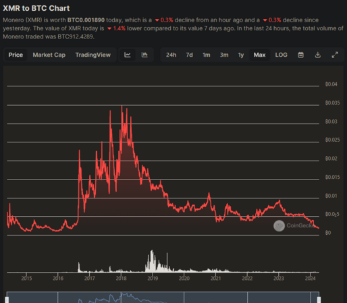Set chart range to 1m
This screenshot has width=347, height=303.
coord(206,55)
